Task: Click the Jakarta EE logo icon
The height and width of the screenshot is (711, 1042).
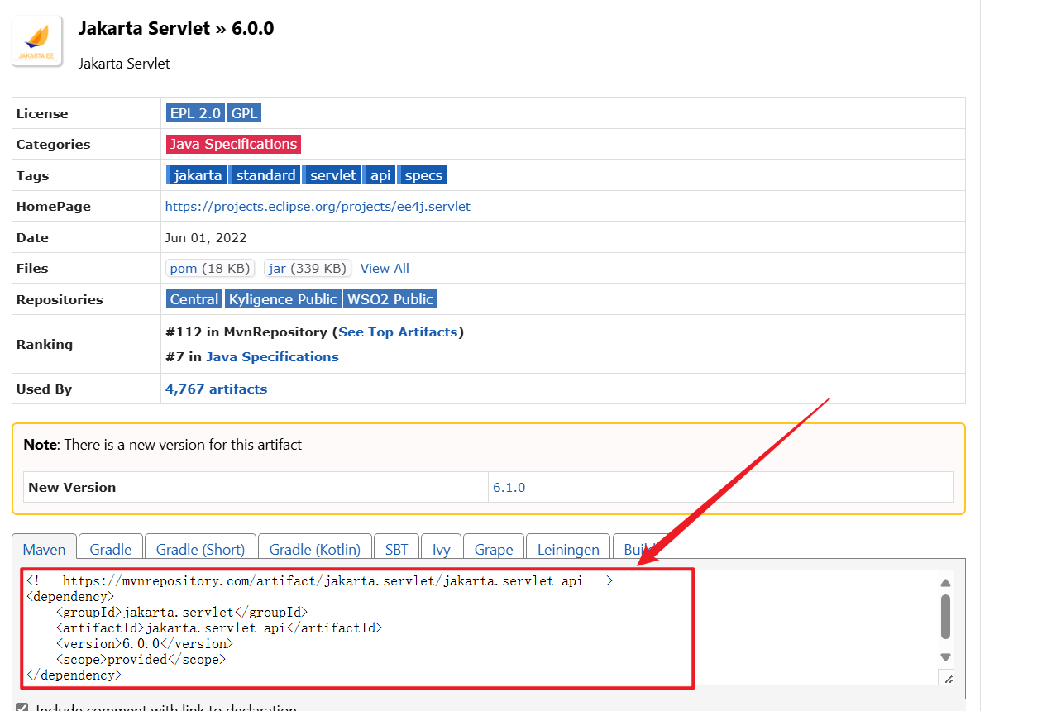Action: tap(37, 41)
